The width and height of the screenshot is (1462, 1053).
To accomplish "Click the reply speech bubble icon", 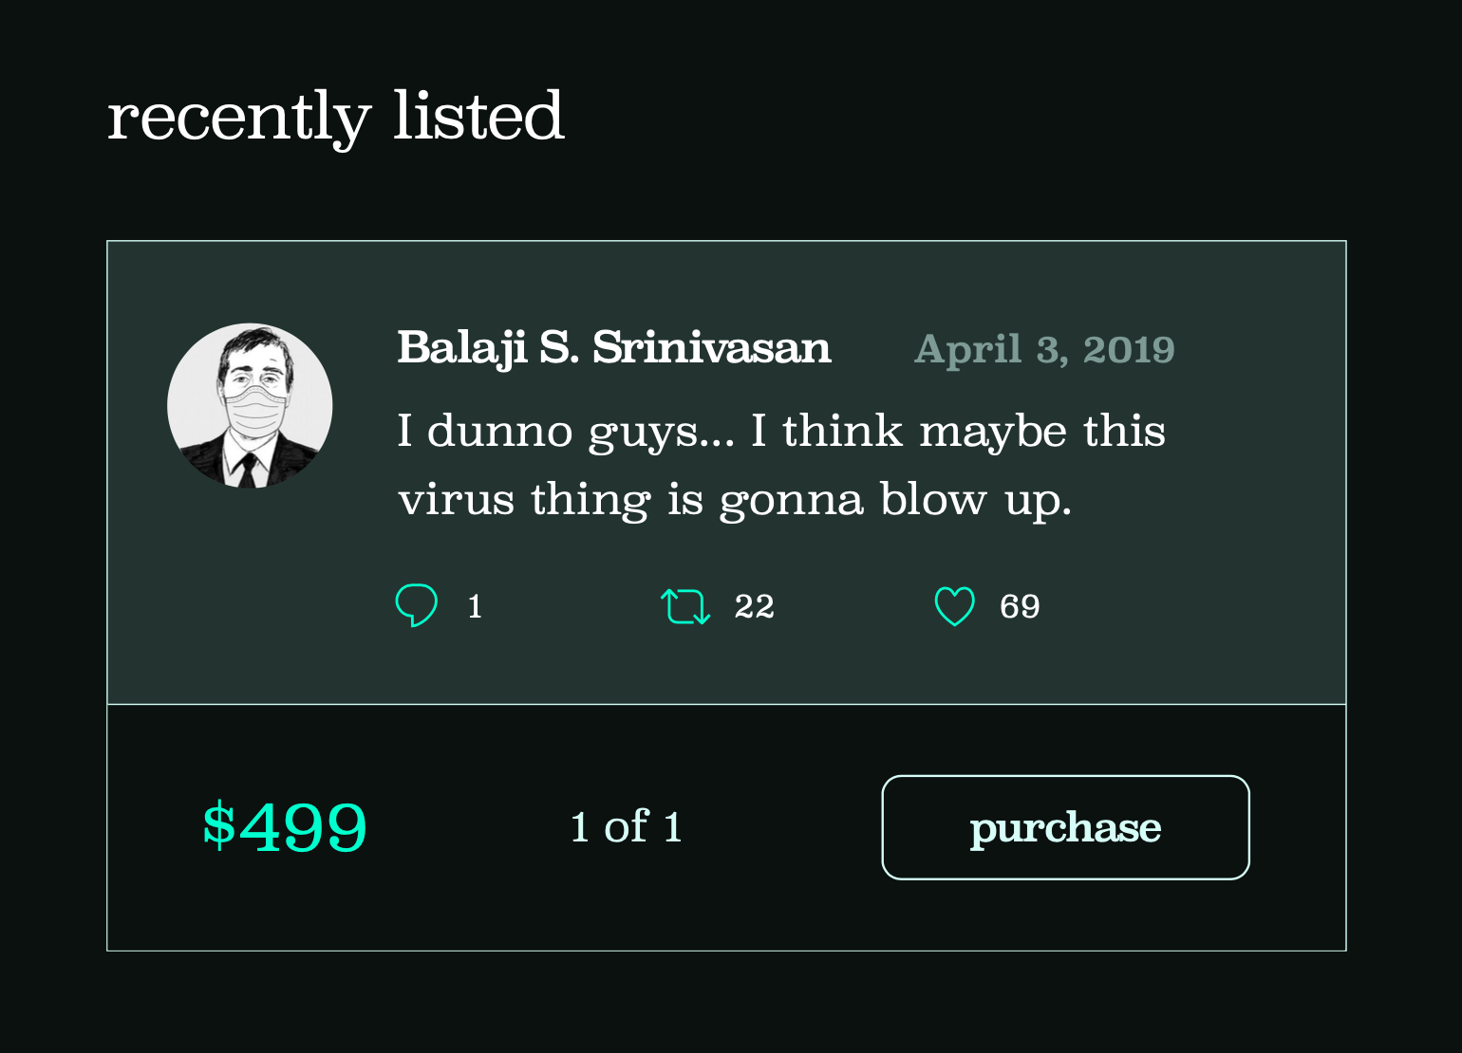I will coord(416,605).
